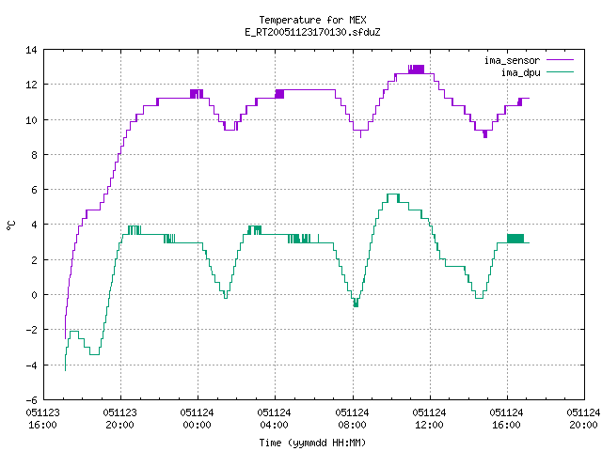This screenshot has height=451, width=602.
Task: Click the x-axis label 051124 00:00
Action: (197, 419)
